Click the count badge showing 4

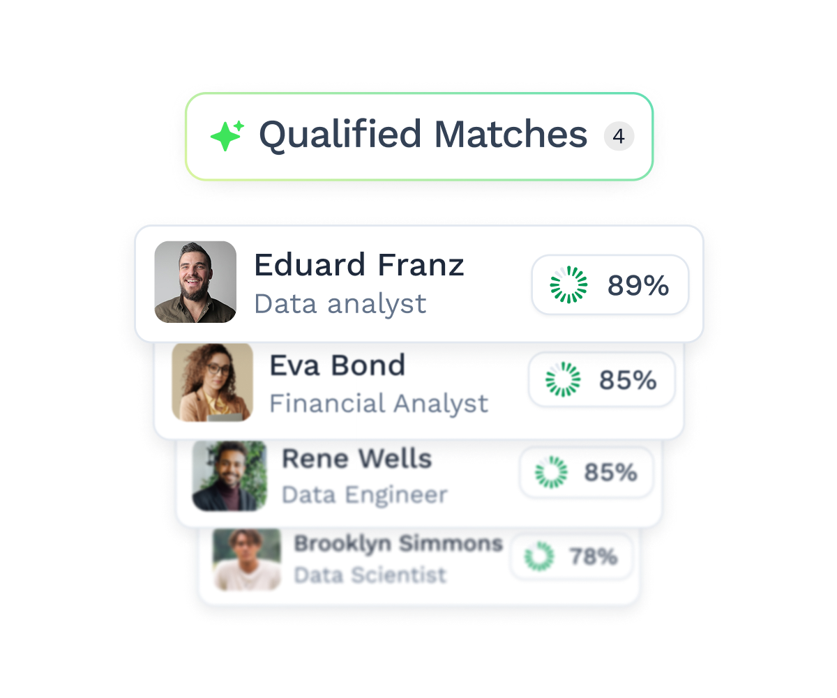click(x=619, y=137)
